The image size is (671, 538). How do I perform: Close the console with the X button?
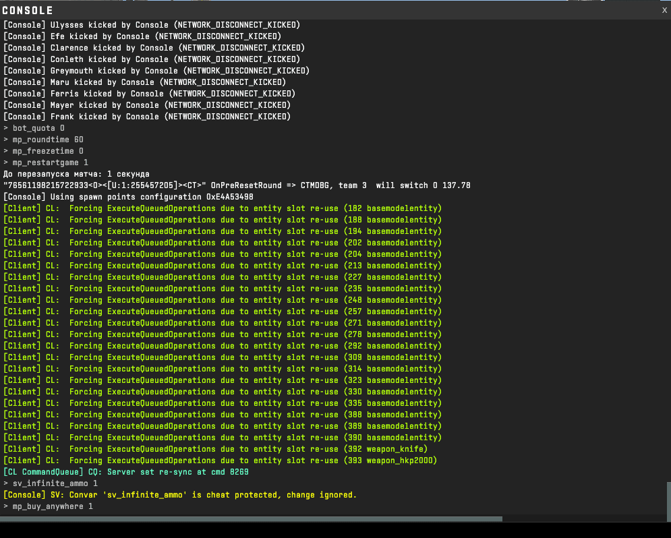(664, 11)
